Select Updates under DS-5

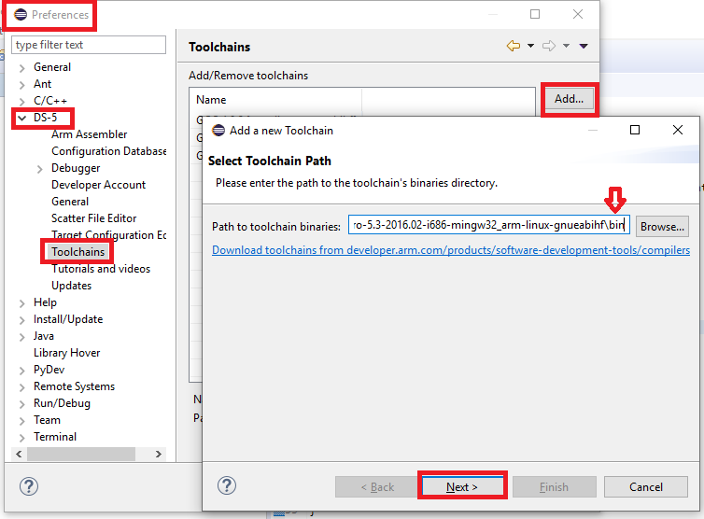(71, 286)
